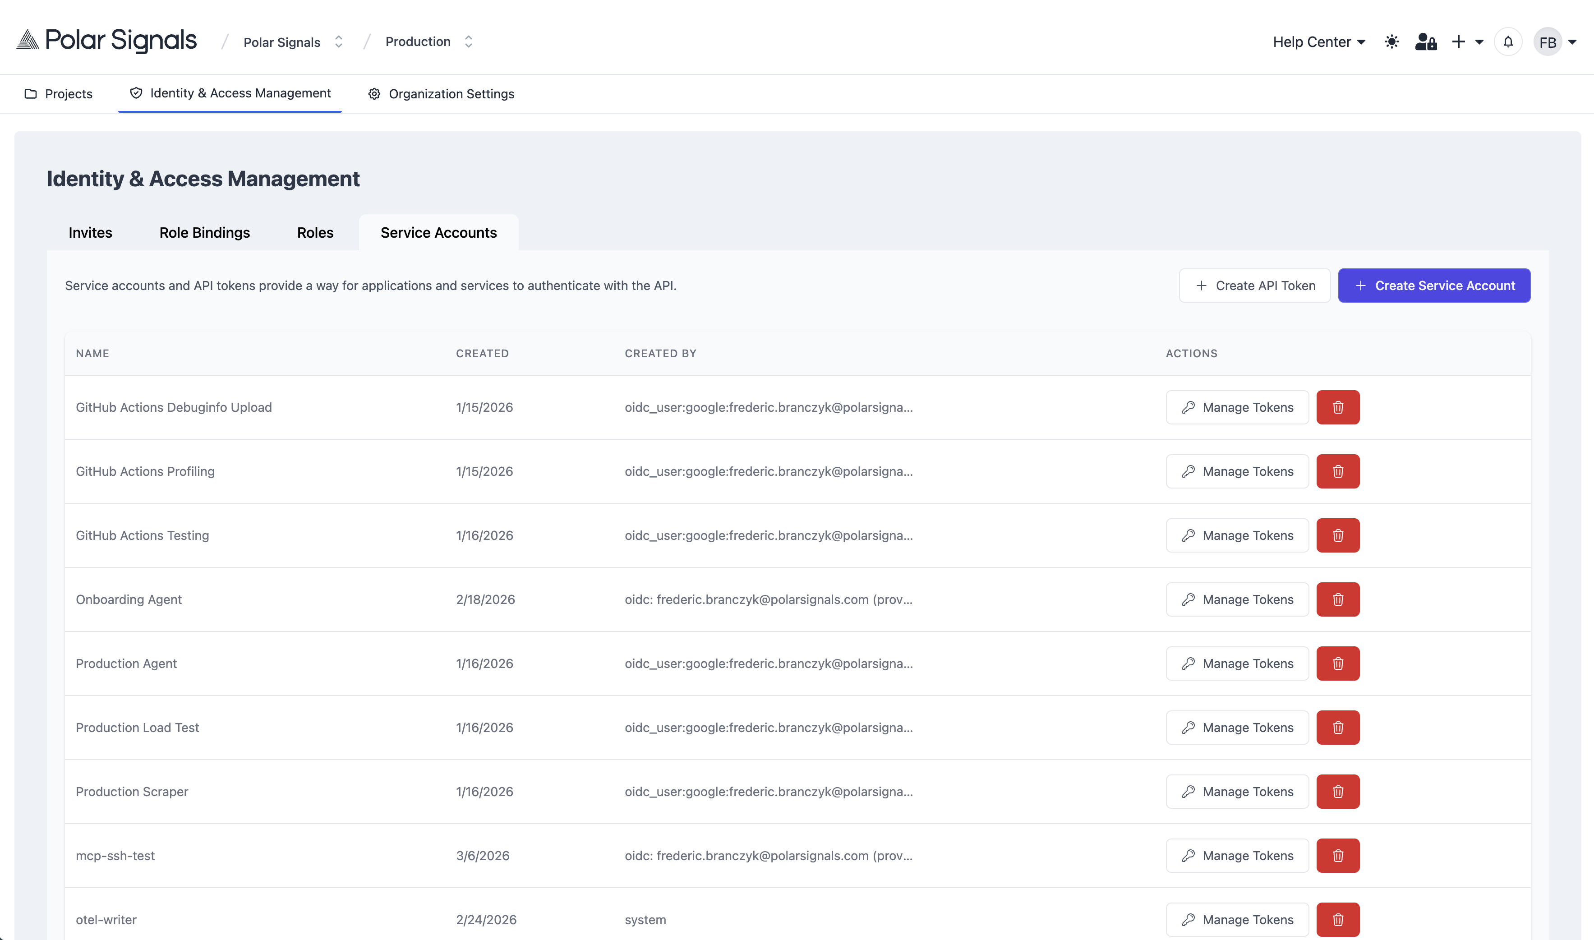The image size is (1594, 940).
Task: Open notifications via the bell icon
Action: click(1508, 41)
